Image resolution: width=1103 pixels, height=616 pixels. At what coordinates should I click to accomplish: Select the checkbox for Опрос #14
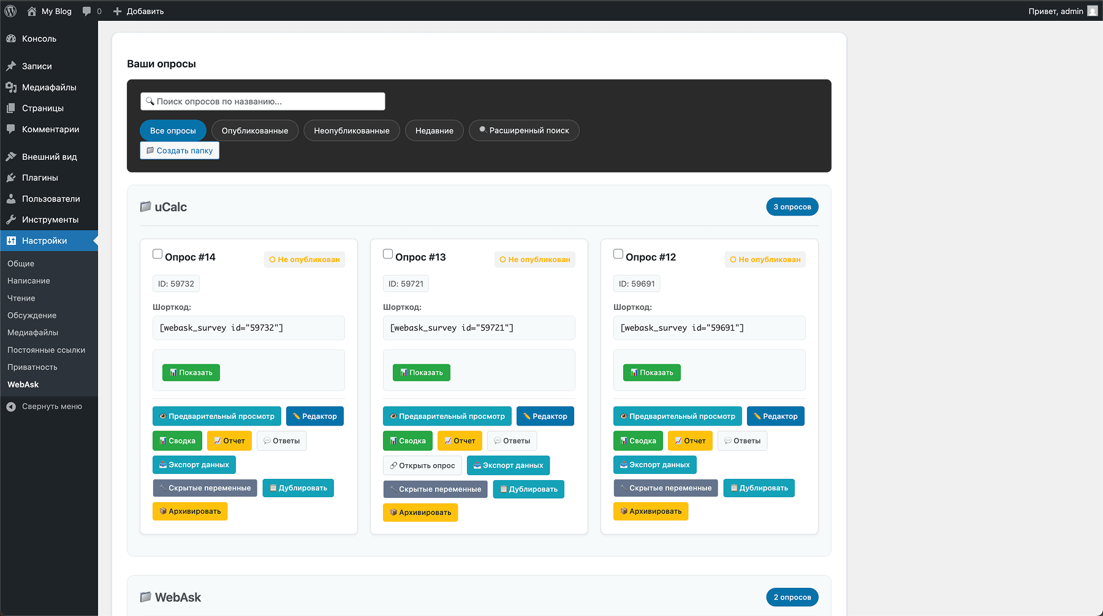tap(157, 254)
